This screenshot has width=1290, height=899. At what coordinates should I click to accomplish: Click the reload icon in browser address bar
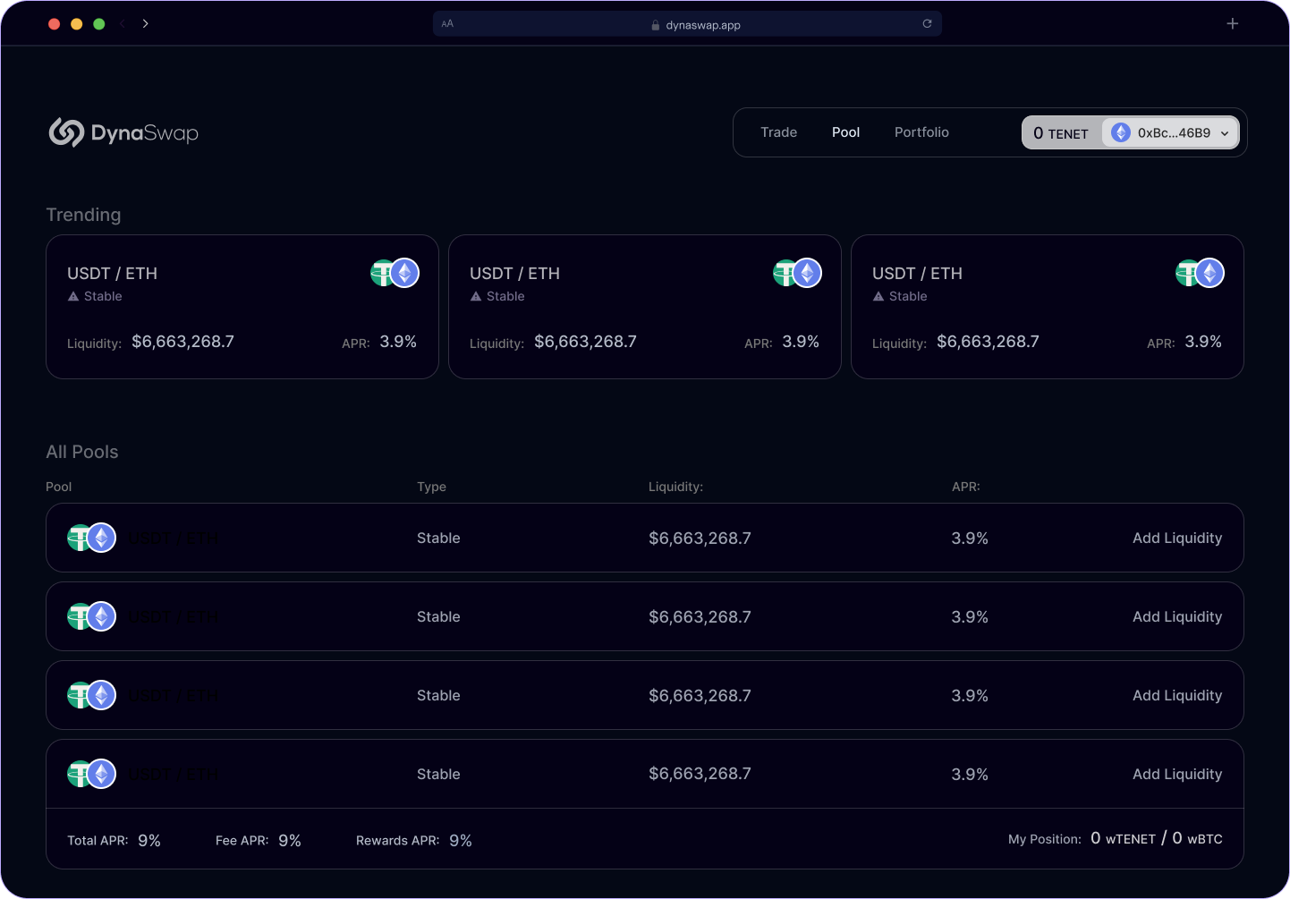928,24
